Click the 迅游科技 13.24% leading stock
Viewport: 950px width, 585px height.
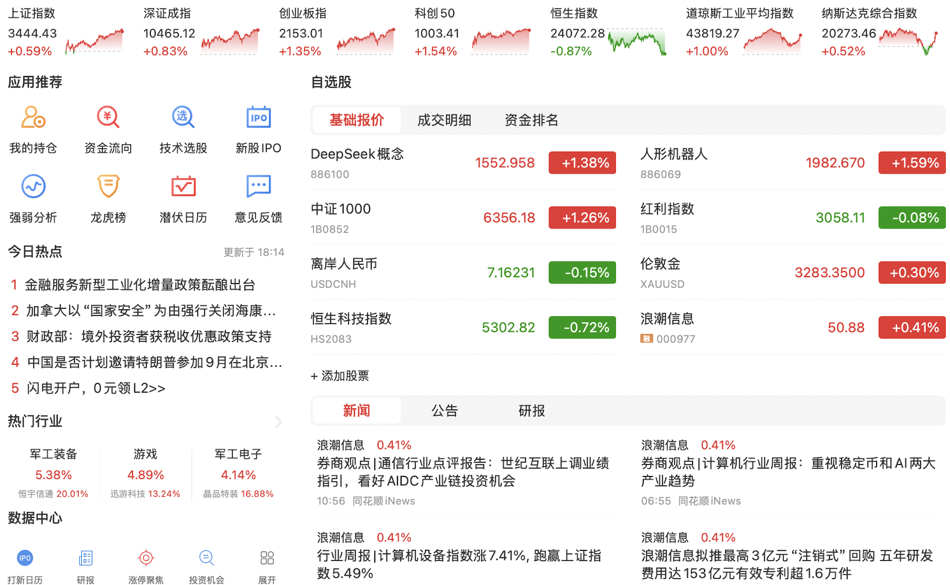coord(145,494)
